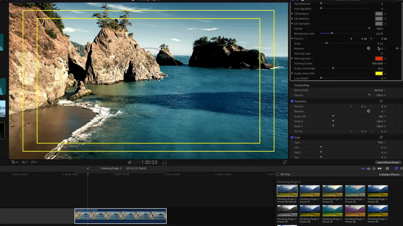This screenshot has height=226, width=403.
Task: Toggle the snapping icon in the timeline toolbar
Action: click(x=379, y=168)
